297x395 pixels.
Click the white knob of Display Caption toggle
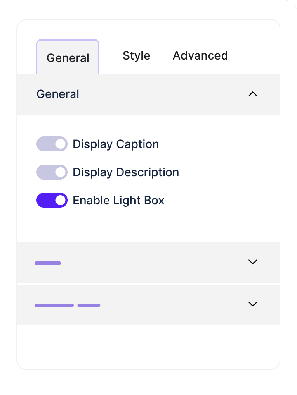(x=61, y=144)
